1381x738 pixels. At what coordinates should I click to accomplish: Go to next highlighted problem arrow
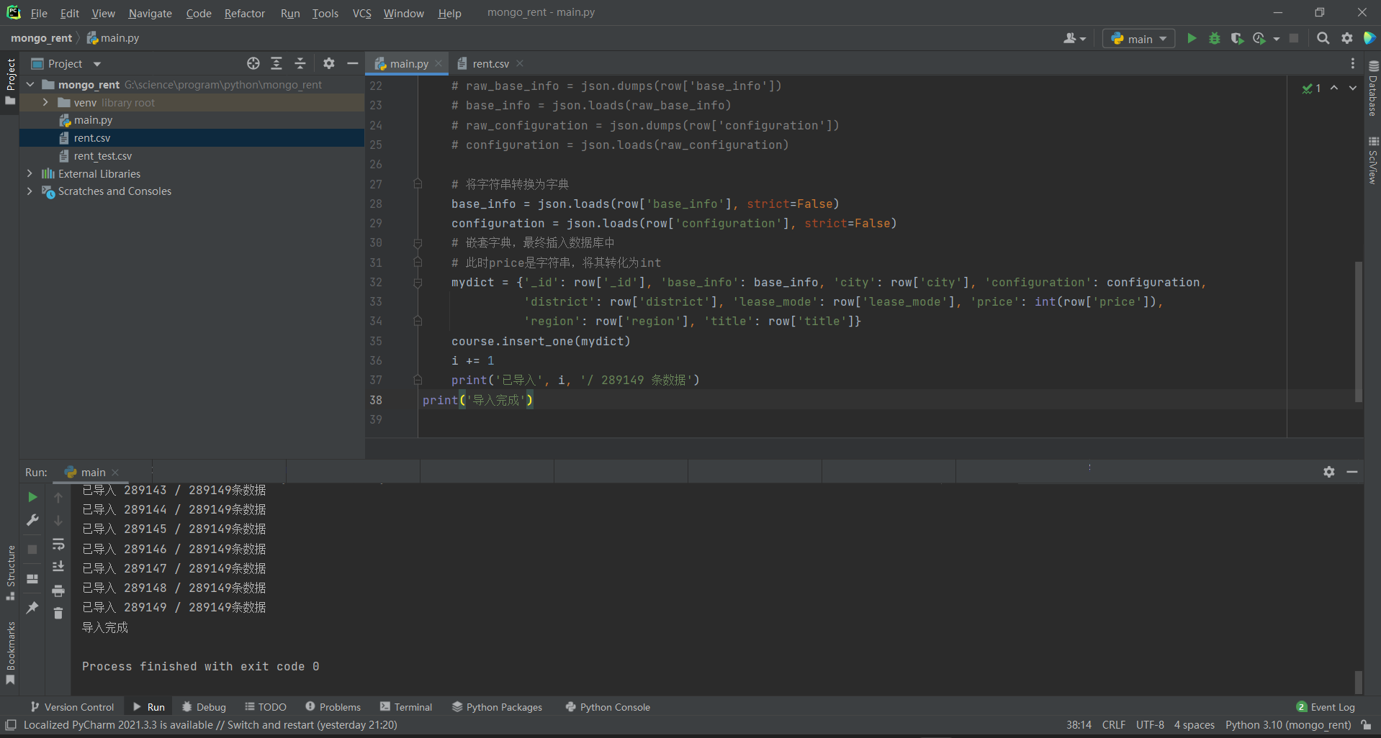(1353, 88)
